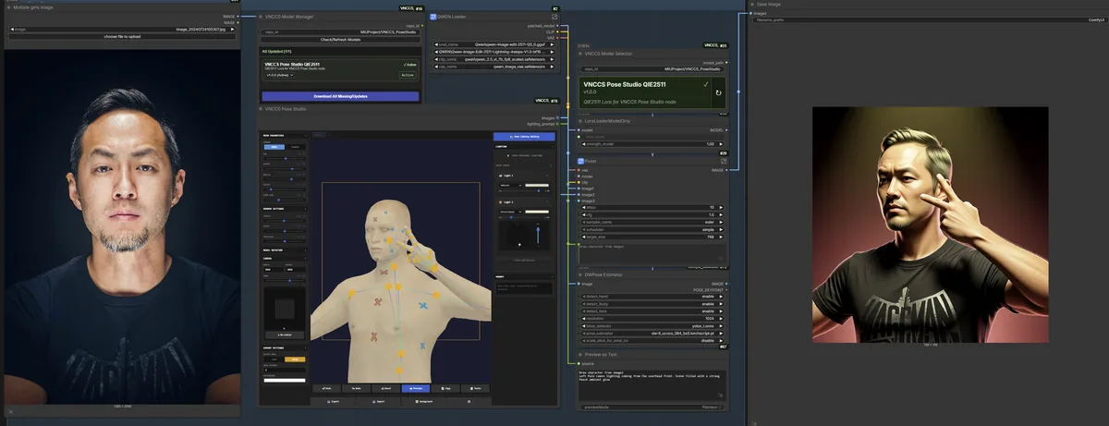
Task: Expand the QWEN Loader subgraph icon
Action: [554, 17]
